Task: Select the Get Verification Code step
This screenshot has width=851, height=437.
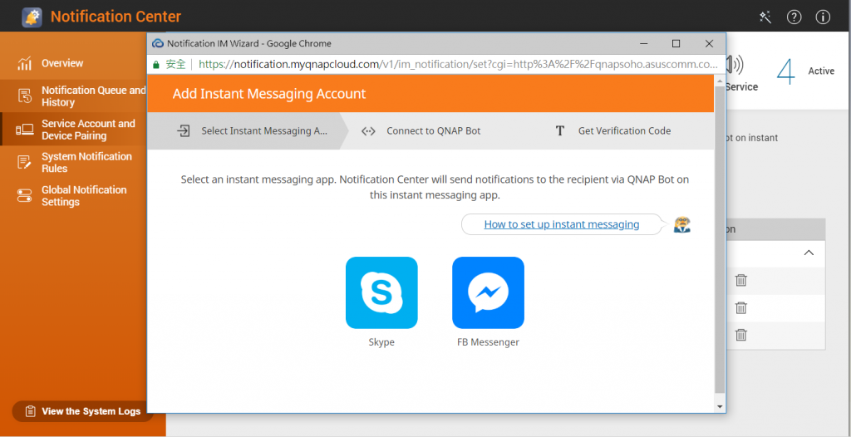Action: (624, 130)
